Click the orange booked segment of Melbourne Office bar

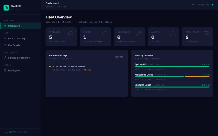(x=197, y=77)
